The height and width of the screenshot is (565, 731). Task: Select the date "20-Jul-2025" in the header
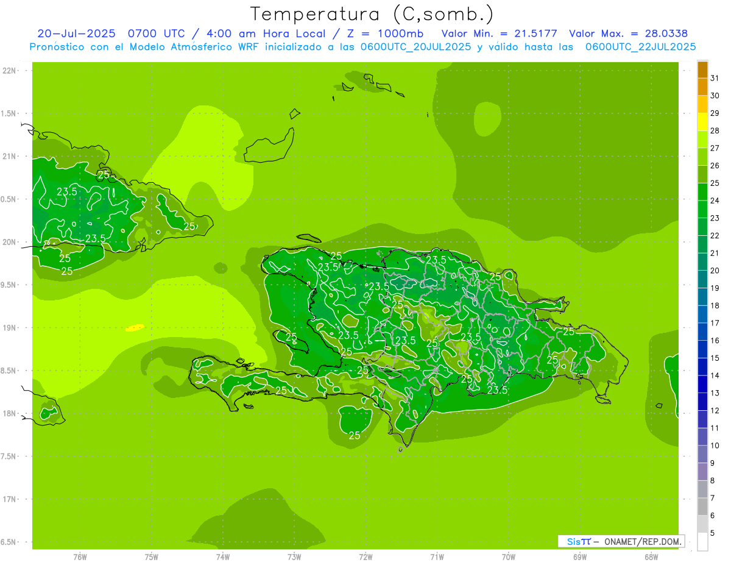[76, 34]
